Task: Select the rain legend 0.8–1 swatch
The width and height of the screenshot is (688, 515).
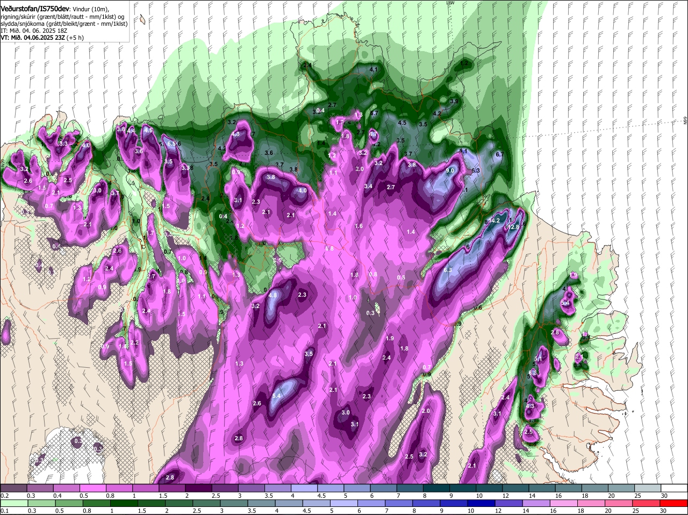Action: (x=97, y=503)
